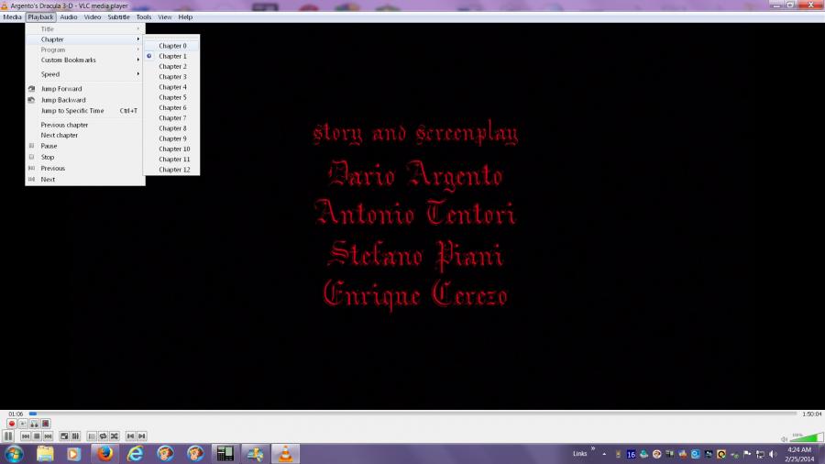Click Jump Backward in Playback menu
The height and width of the screenshot is (464, 825).
tap(84, 100)
